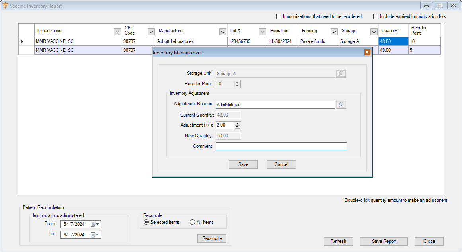Sort by the Expiration column header
This screenshot has height=252, width=462.
279,31
